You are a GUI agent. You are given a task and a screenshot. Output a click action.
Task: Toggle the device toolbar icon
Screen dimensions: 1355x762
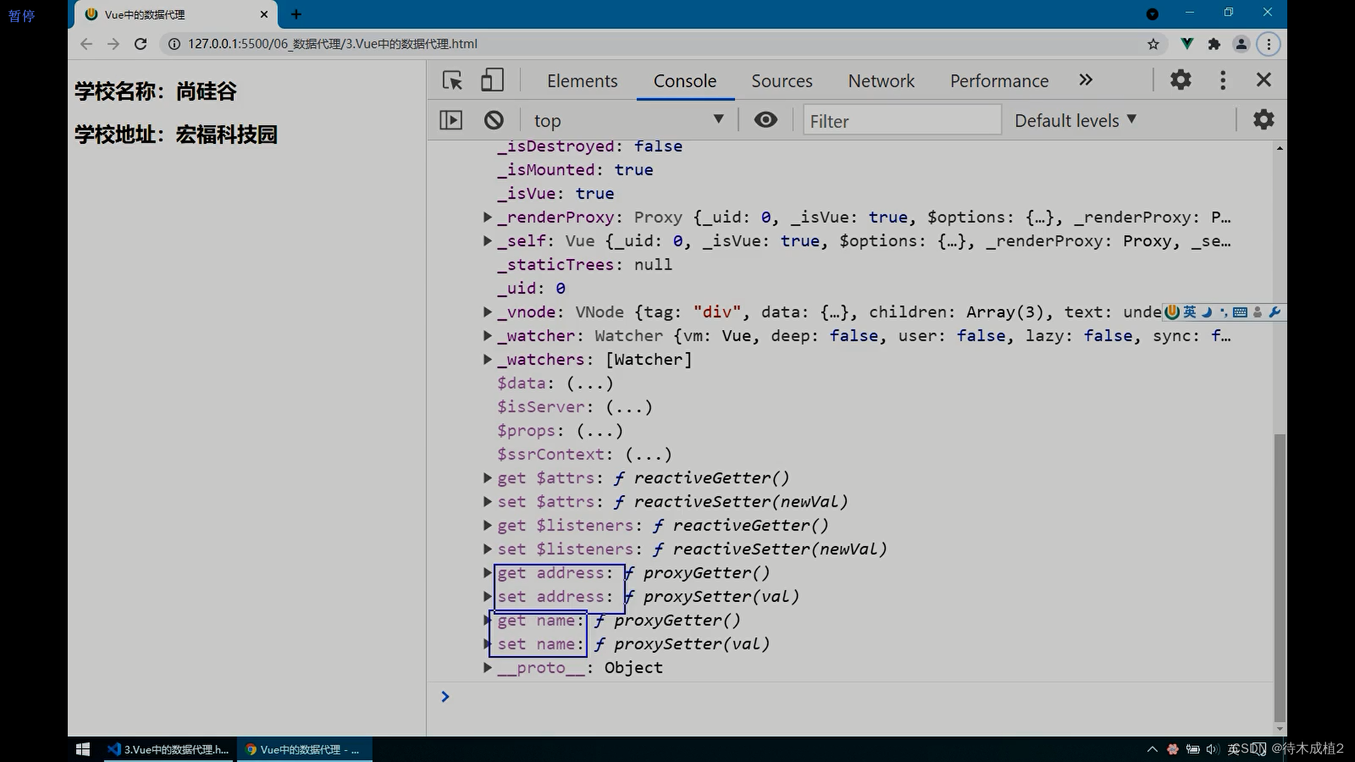492,80
